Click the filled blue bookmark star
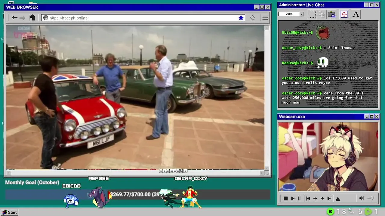The image size is (385, 216). pos(241,18)
